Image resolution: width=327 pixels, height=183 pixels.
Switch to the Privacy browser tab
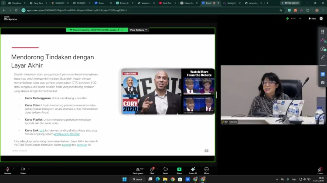(125, 3)
